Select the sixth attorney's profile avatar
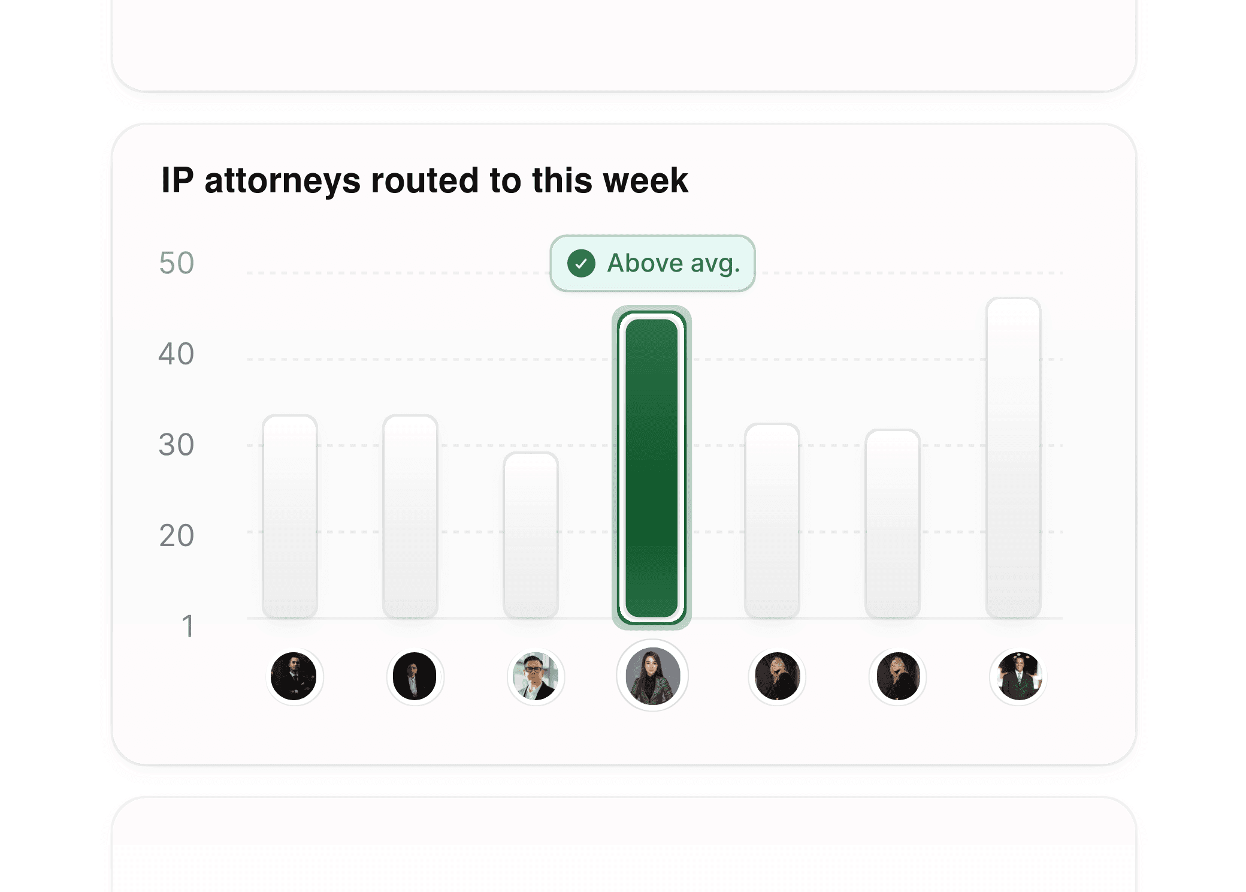 click(898, 676)
